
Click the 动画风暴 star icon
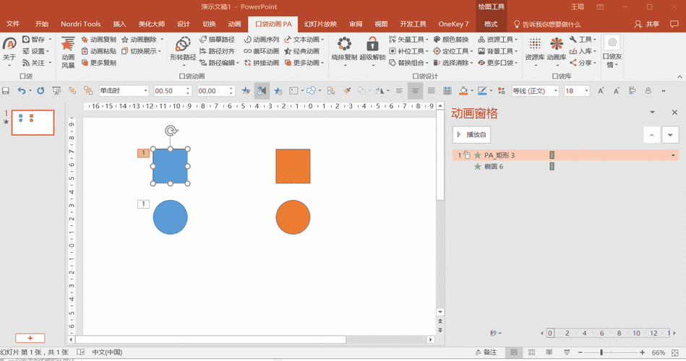tap(68, 45)
